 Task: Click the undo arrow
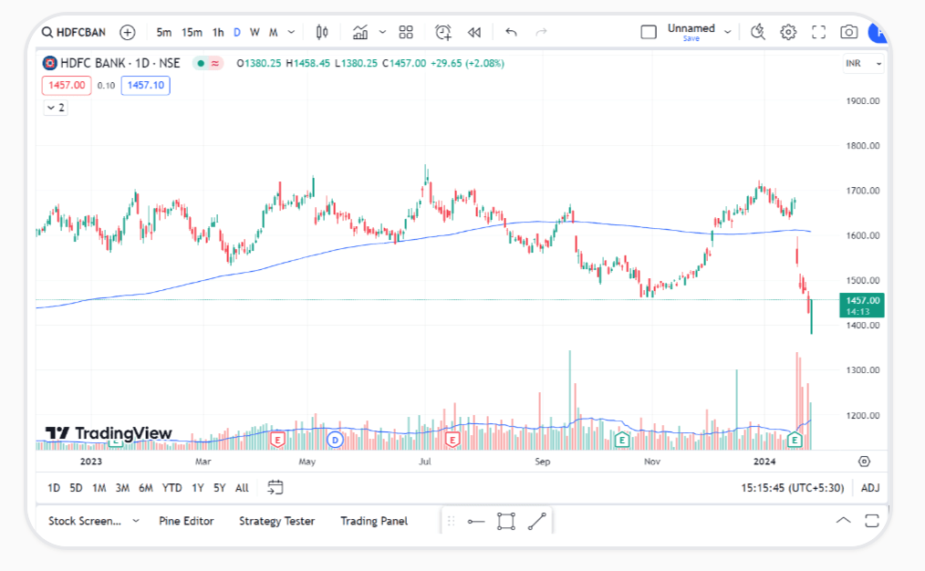[511, 32]
